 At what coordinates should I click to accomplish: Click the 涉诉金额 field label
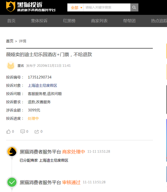(x=15, y=110)
